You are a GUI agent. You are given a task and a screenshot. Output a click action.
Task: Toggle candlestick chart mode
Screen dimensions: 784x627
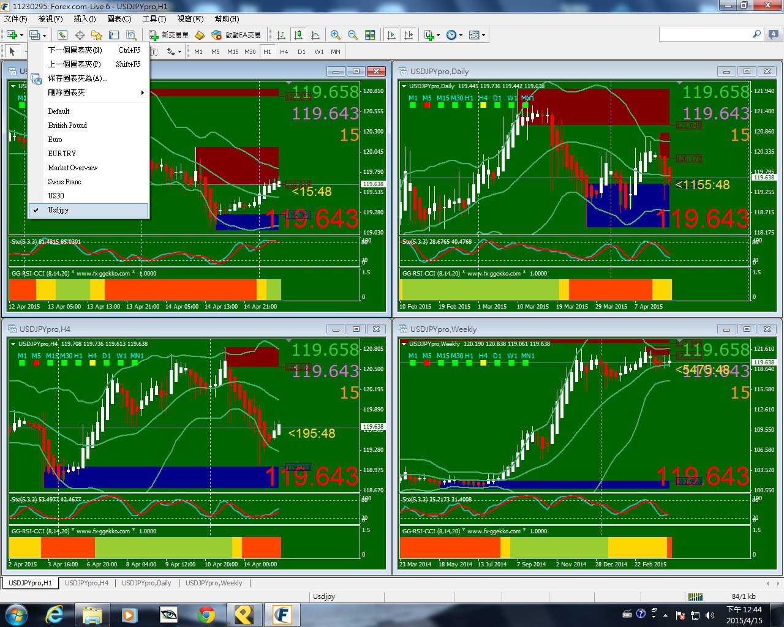(x=298, y=35)
